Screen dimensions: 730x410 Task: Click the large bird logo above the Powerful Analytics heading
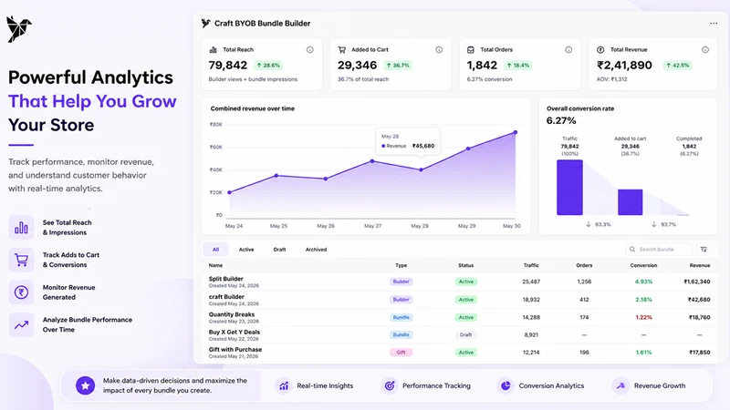[x=18, y=29]
